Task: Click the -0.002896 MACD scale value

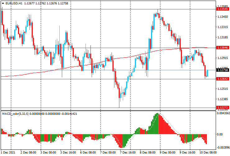Action: 223,147
